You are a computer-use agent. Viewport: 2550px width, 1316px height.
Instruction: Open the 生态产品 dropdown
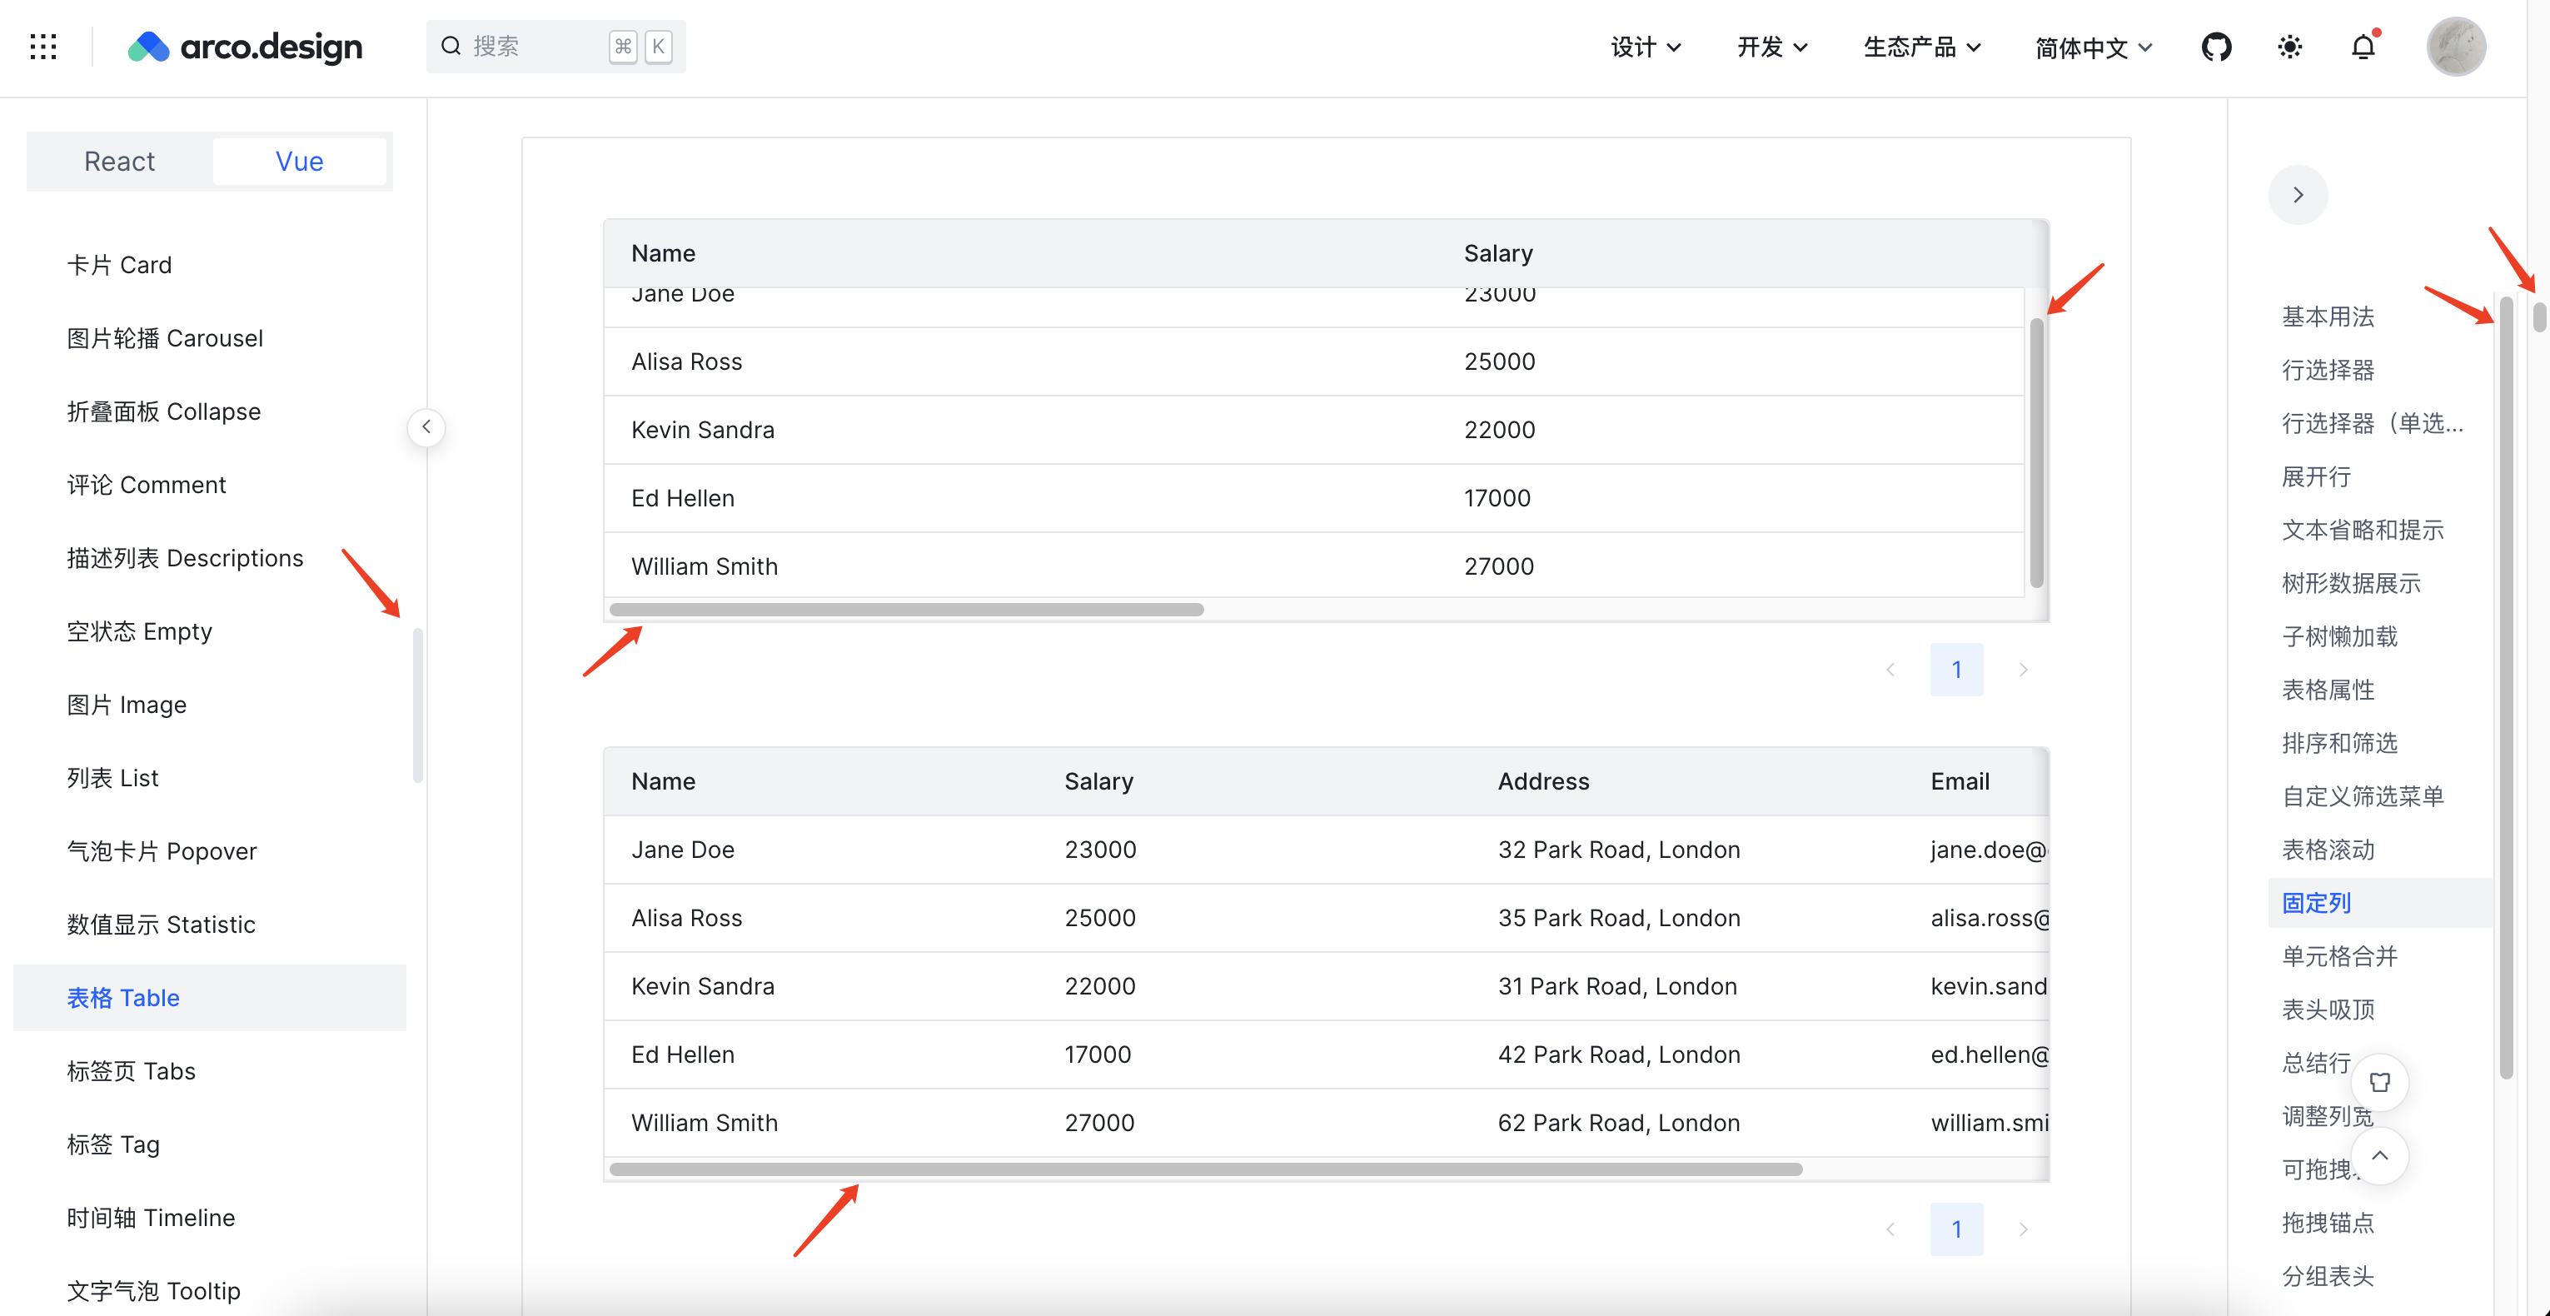[x=1920, y=47]
